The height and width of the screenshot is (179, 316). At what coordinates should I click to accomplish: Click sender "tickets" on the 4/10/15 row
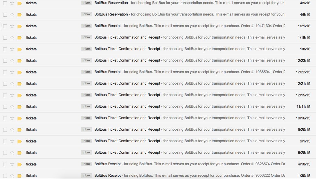(x=31, y=164)
